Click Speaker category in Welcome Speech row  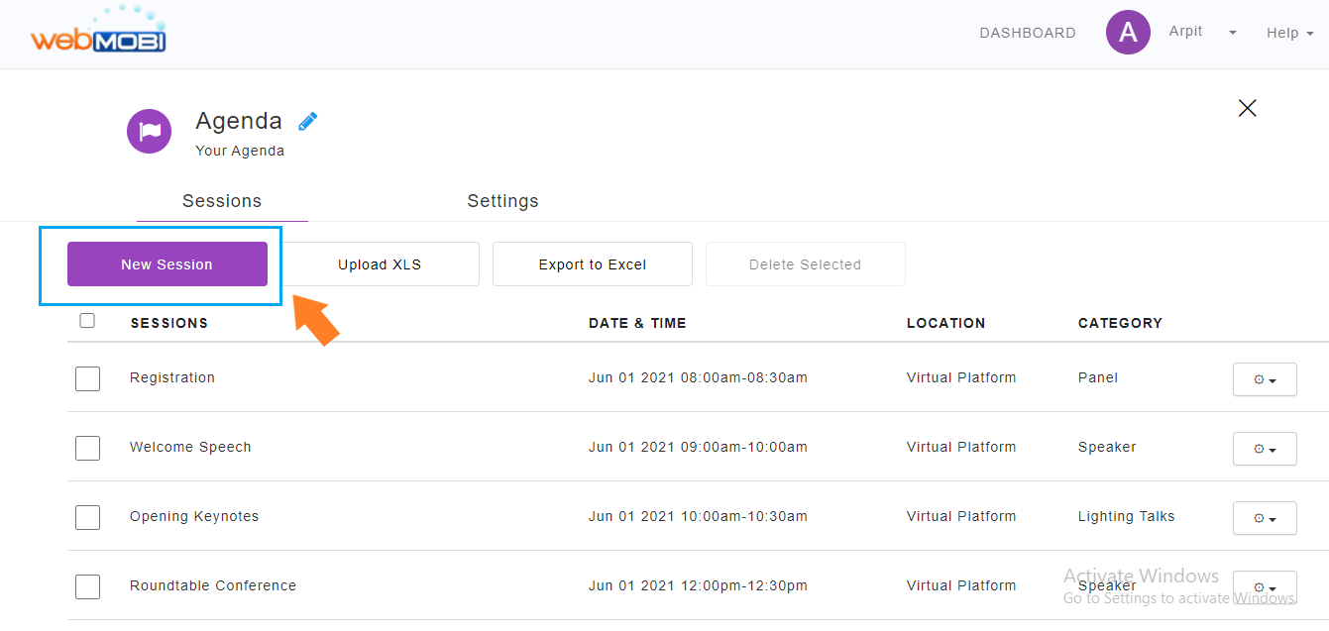[1107, 447]
